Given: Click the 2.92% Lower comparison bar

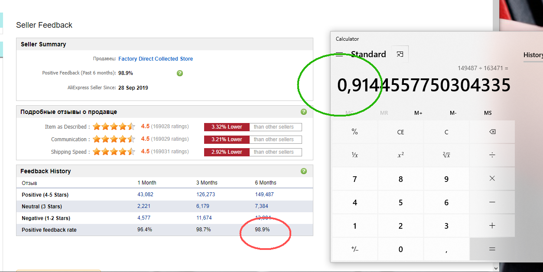Looking at the screenshot, I should click(x=227, y=152).
